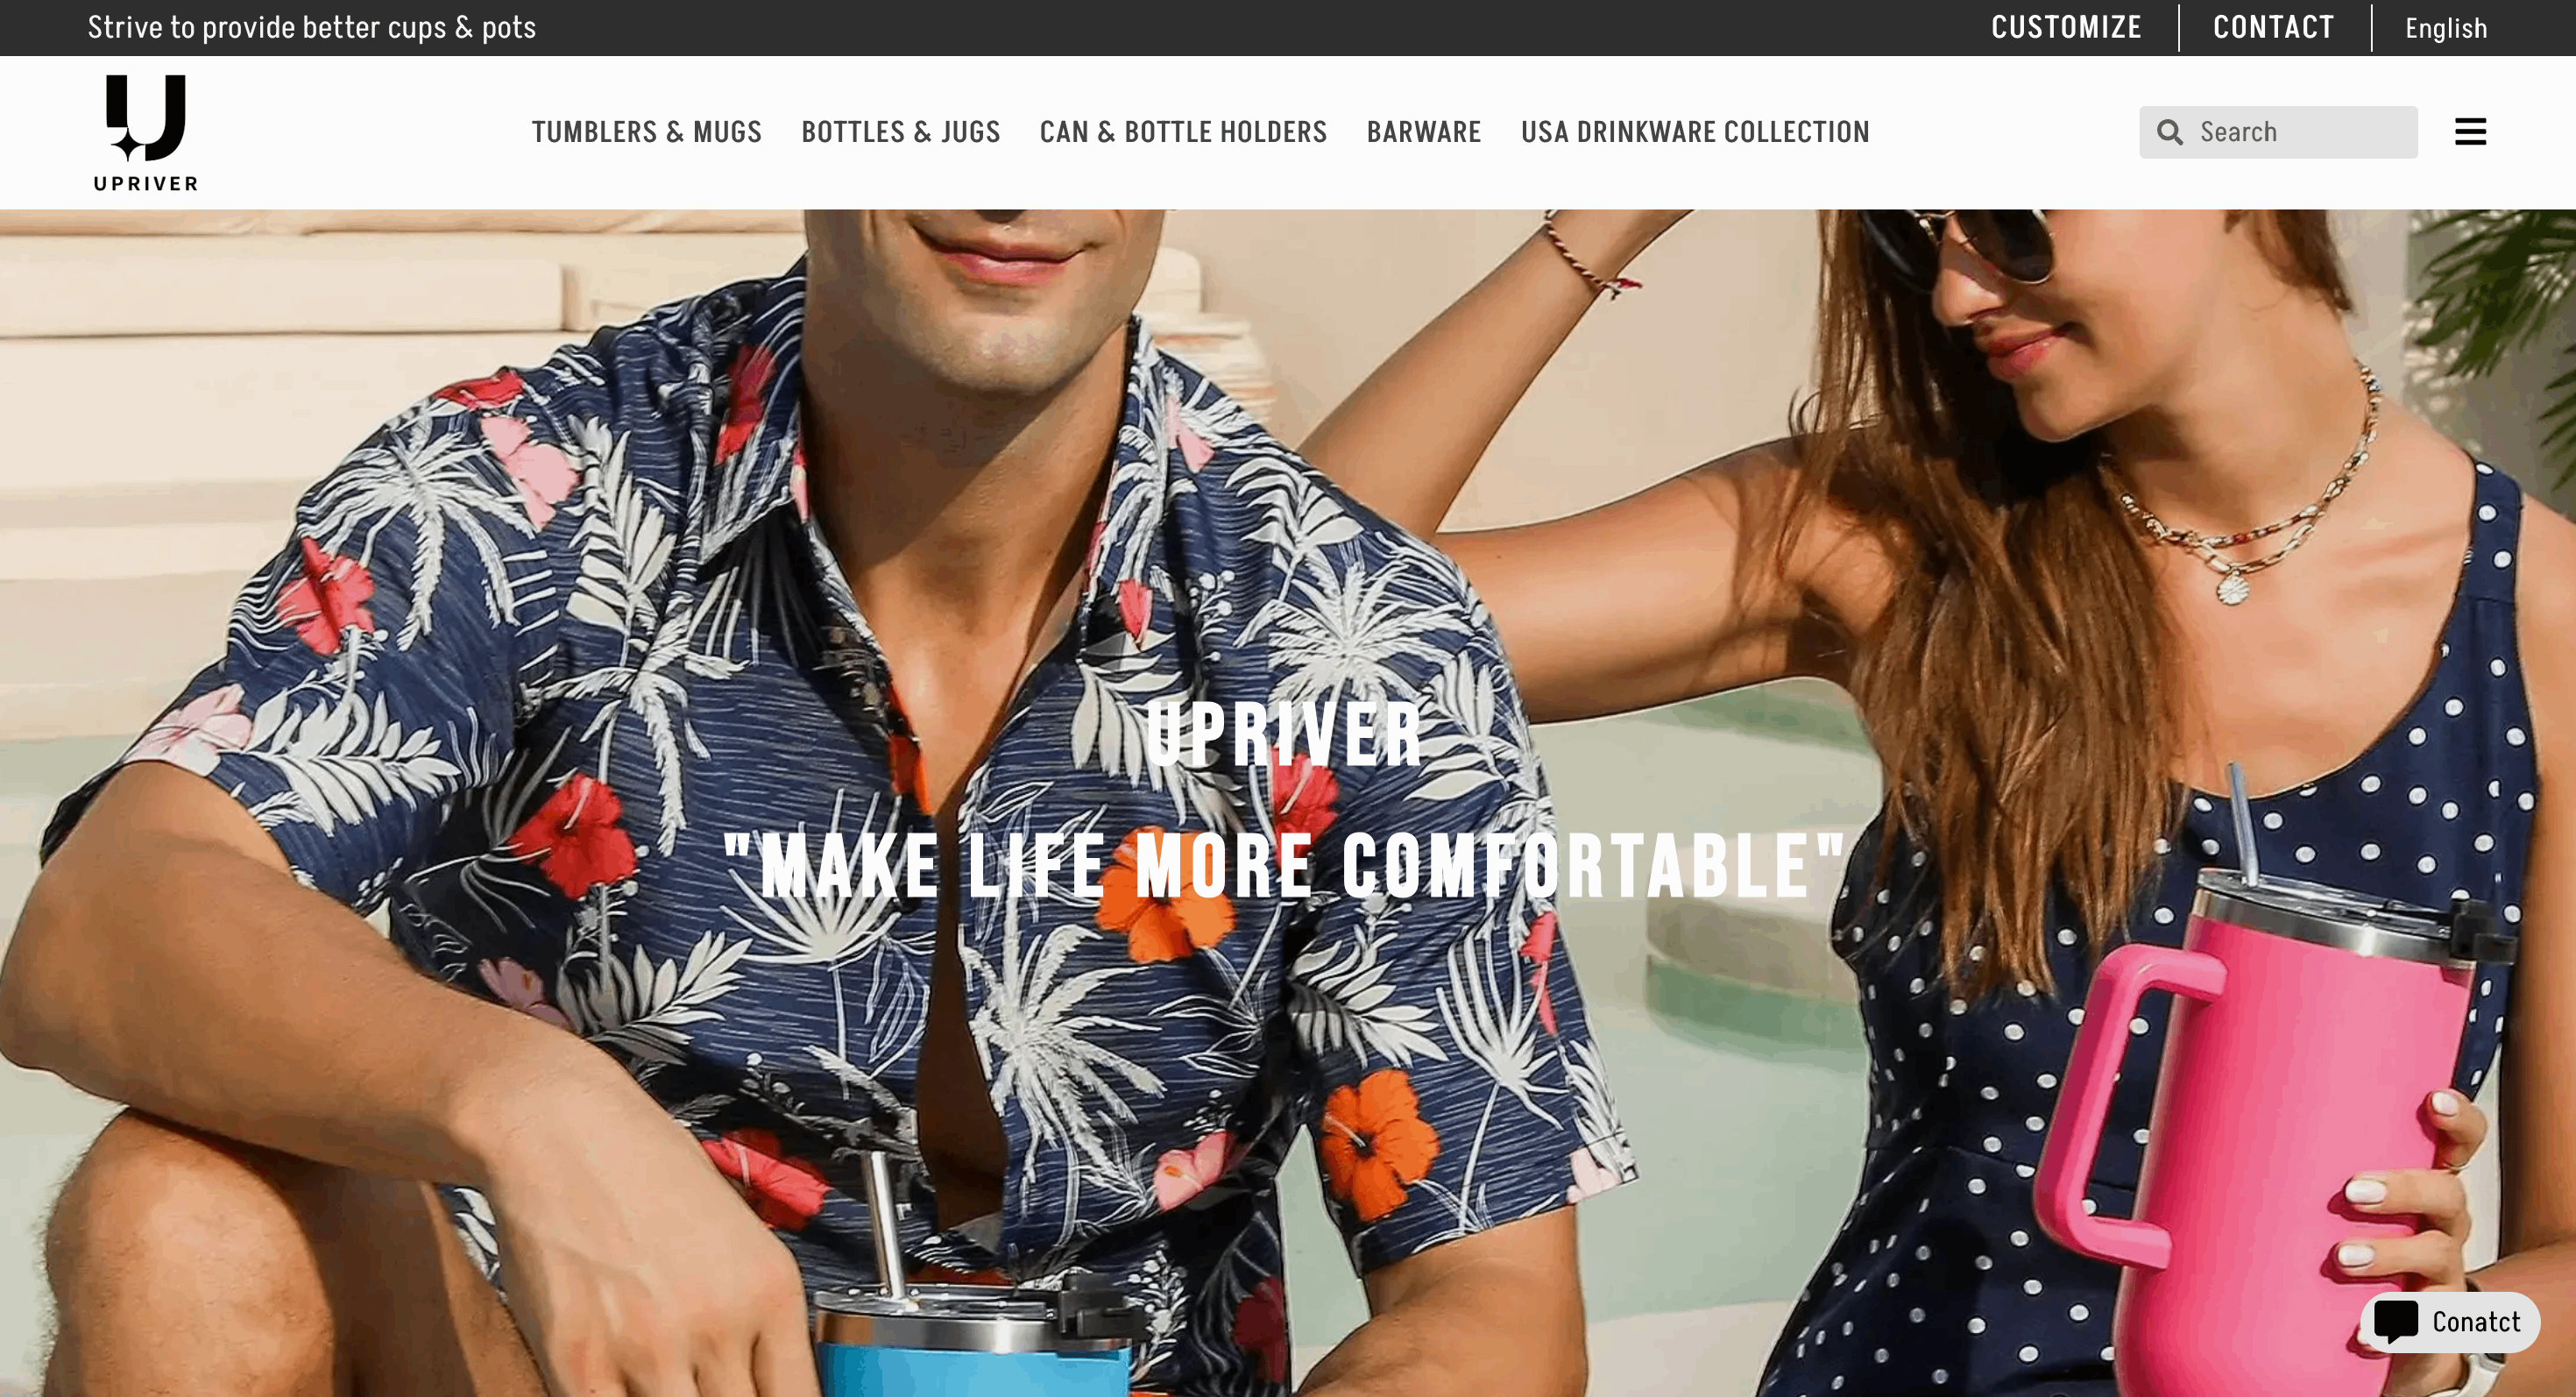Open the hamburger menu icon

coord(2470,132)
